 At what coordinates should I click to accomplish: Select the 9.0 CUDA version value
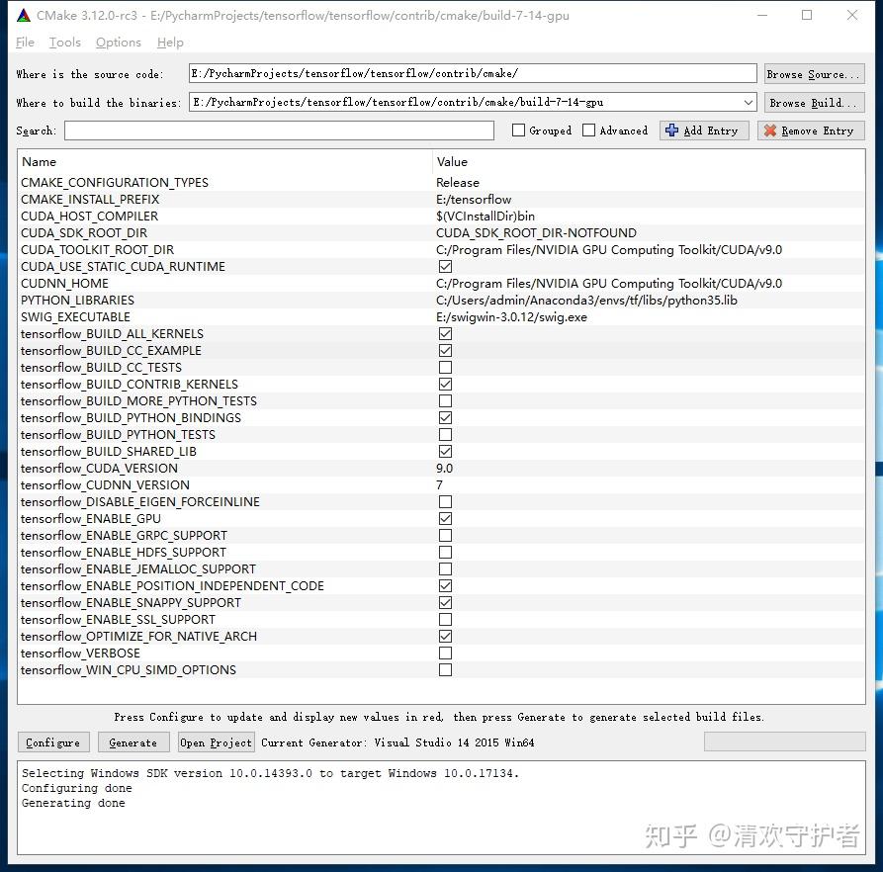click(444, 469)
